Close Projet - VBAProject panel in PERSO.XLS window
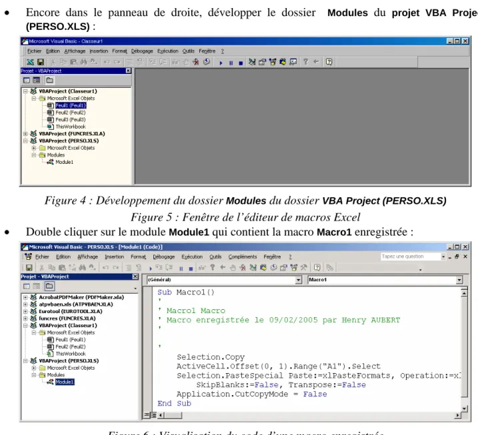The width and height of the screenshot is (478, 435). pos(135,276)
